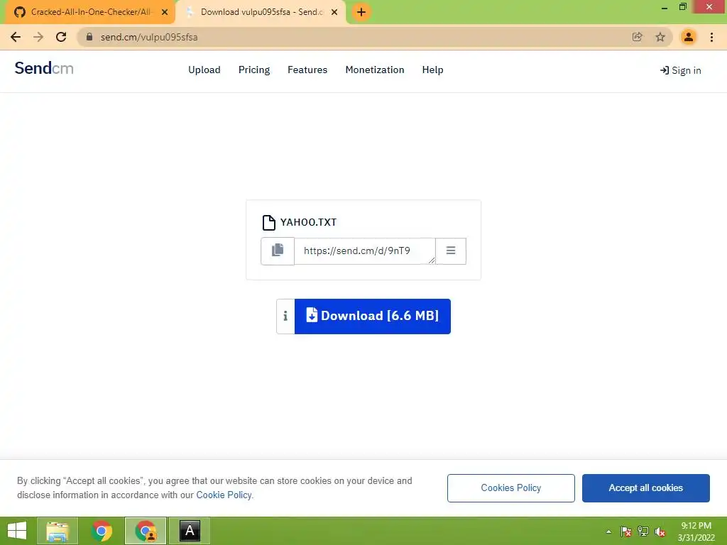Viewport: 727px width, 545px height.
Task: Bookmark this page with the star icon
Action: tap(660, 37)
